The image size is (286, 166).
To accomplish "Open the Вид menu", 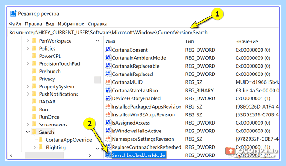I will click(x=50, y=24).
